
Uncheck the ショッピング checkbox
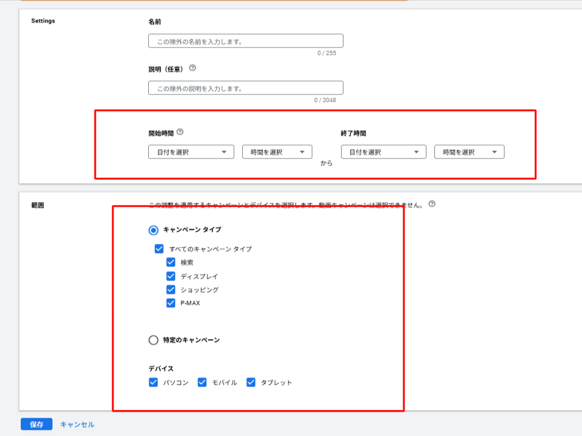[x=171, y=290]
